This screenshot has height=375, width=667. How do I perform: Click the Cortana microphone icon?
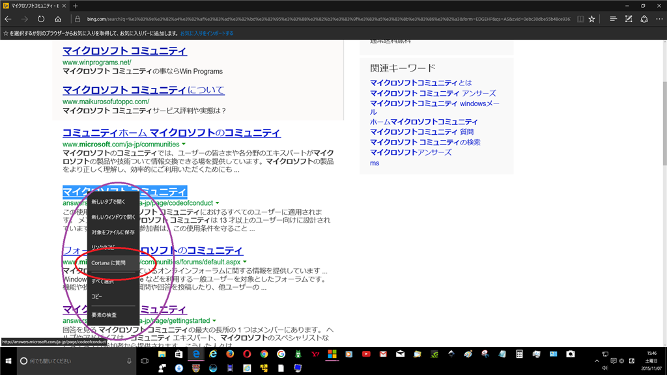click(x=129, y=361)
